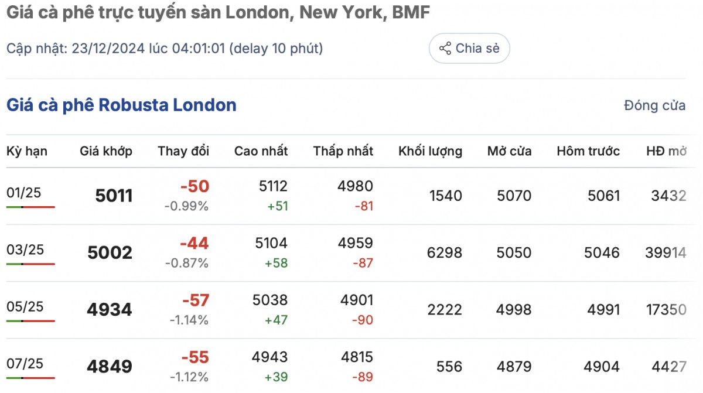Screen dimensions: 703x393
Task: Click the Thấp nhất column header
Action: click(x=343, y=151)
